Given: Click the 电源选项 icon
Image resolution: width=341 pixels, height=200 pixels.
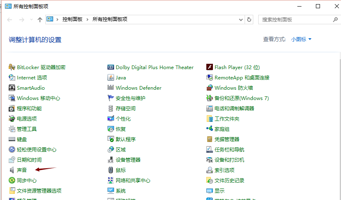Looking at the screenshot, I should (x=12, y=119).
